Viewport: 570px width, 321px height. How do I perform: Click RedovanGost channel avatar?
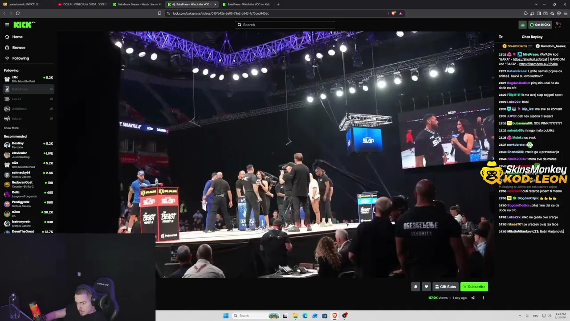(x=7, y=184)
